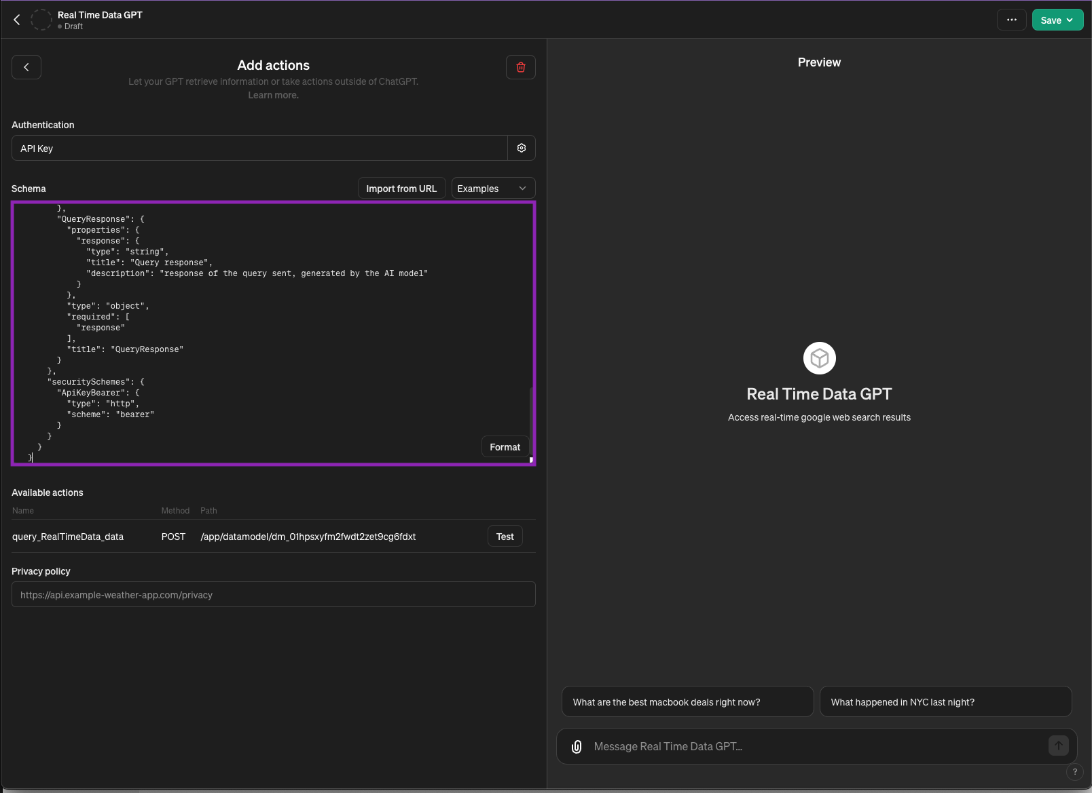Return from Add actions via back button
Image resolution: width=1092 pixels, height=793 pixels.
point(26,67)
